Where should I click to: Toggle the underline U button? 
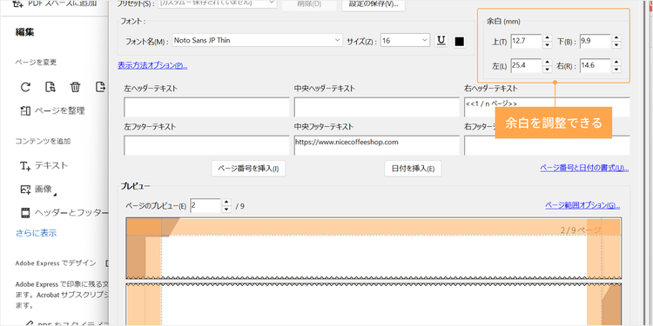[441, 41]
